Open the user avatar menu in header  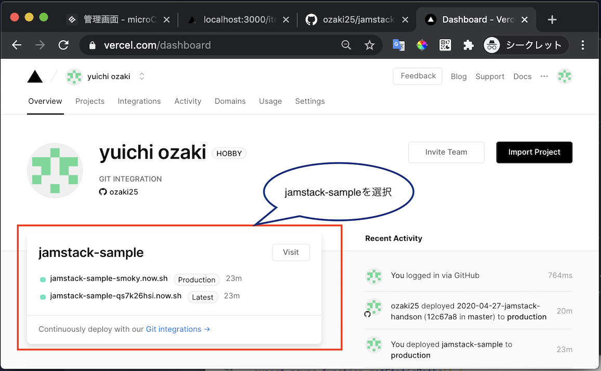point(565,76)
